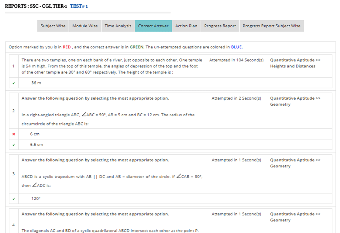Open the Progress Report tab
Screen dimensions: 340x233
point(220,26)
